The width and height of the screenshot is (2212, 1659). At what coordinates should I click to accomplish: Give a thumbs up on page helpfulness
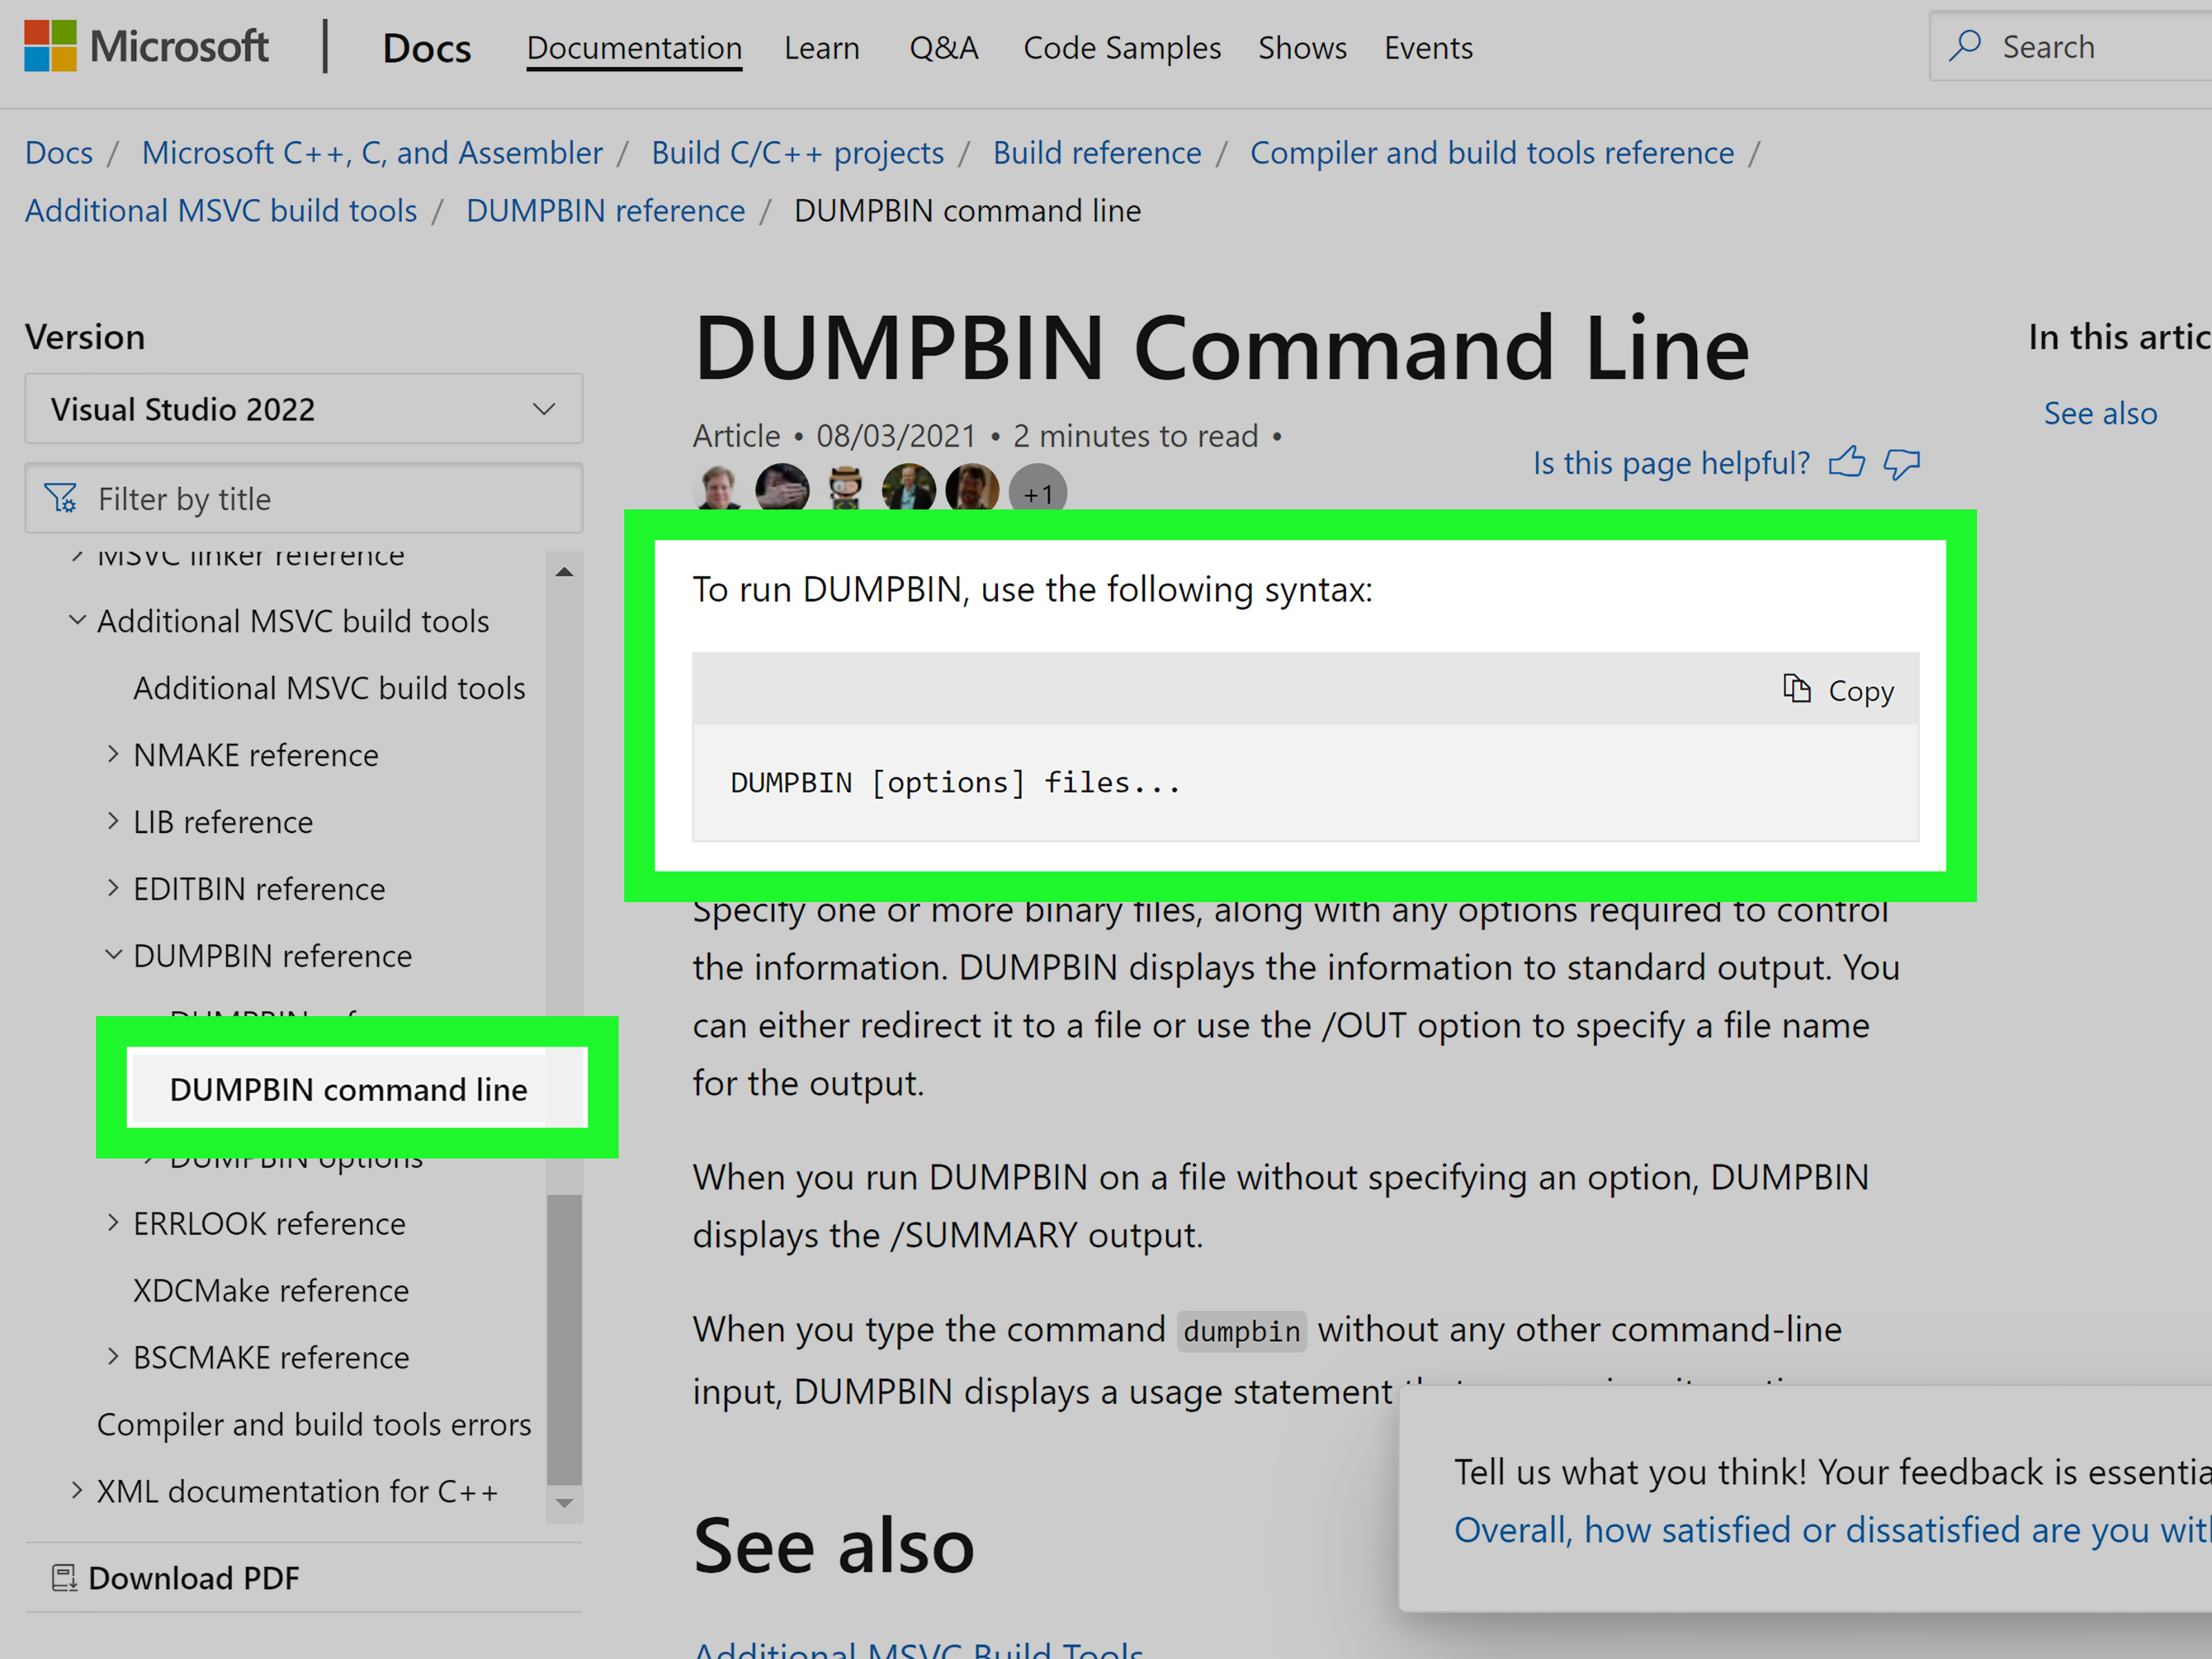[1848, 462]
